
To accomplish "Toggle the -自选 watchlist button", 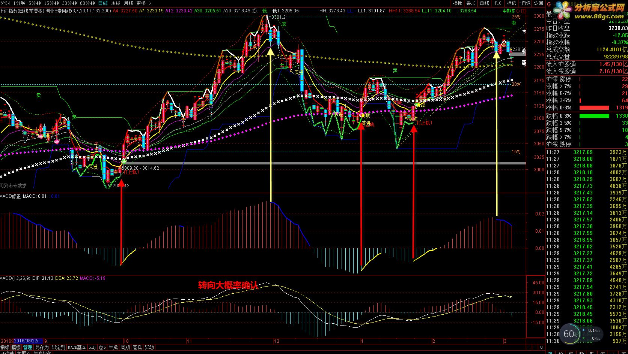I will (x=525, y=3).
